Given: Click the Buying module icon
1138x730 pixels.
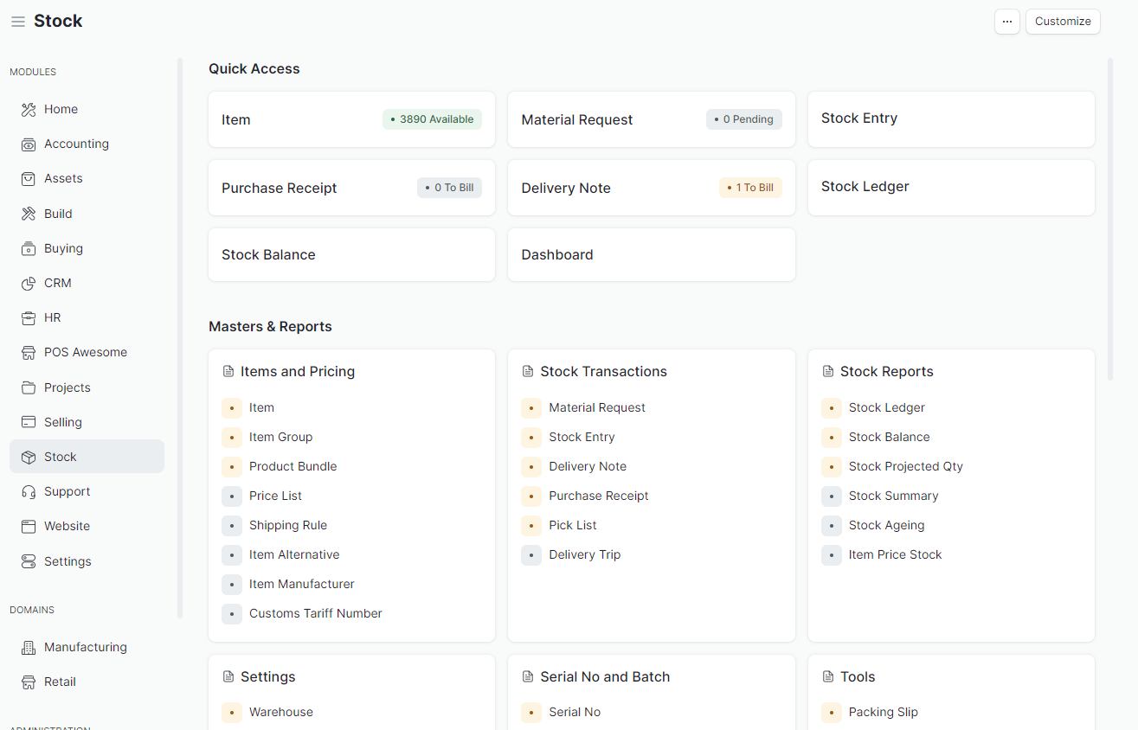Looking at the screenshot, I should click(29, 249).
